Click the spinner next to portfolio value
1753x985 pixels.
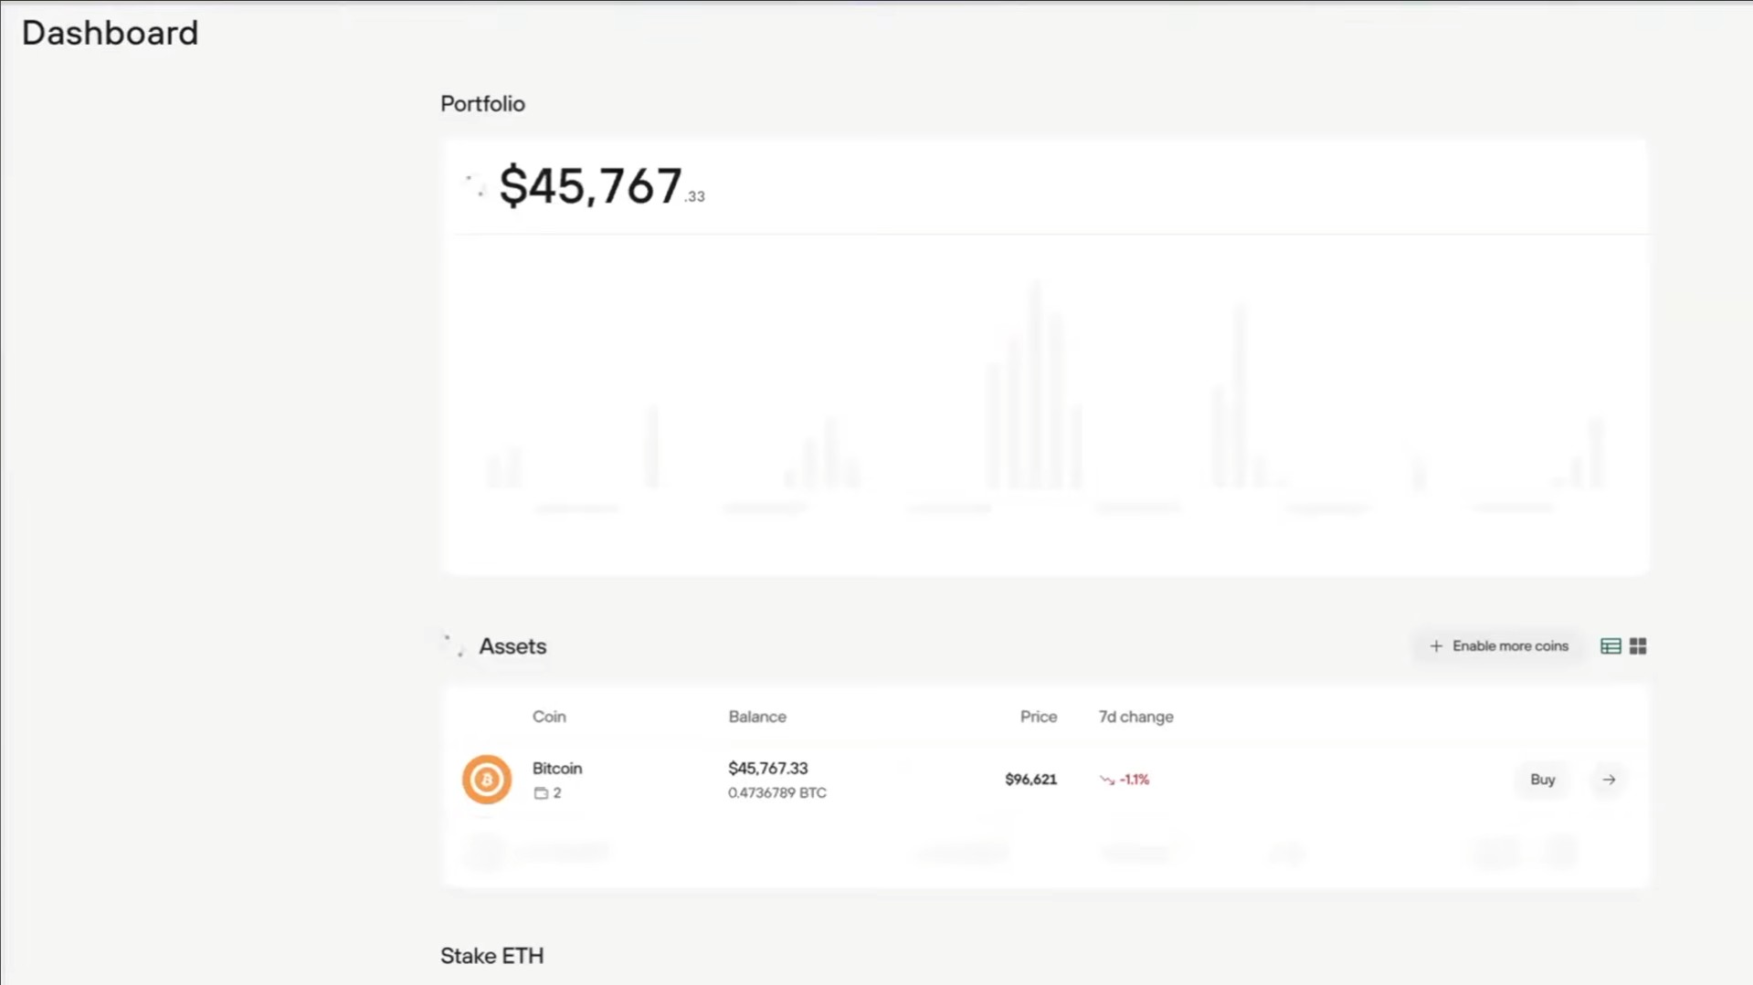pyautogui.click(x=475, y=185)
